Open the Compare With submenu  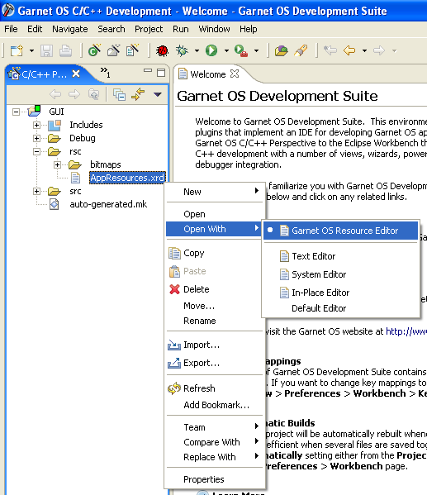point(214,442)
